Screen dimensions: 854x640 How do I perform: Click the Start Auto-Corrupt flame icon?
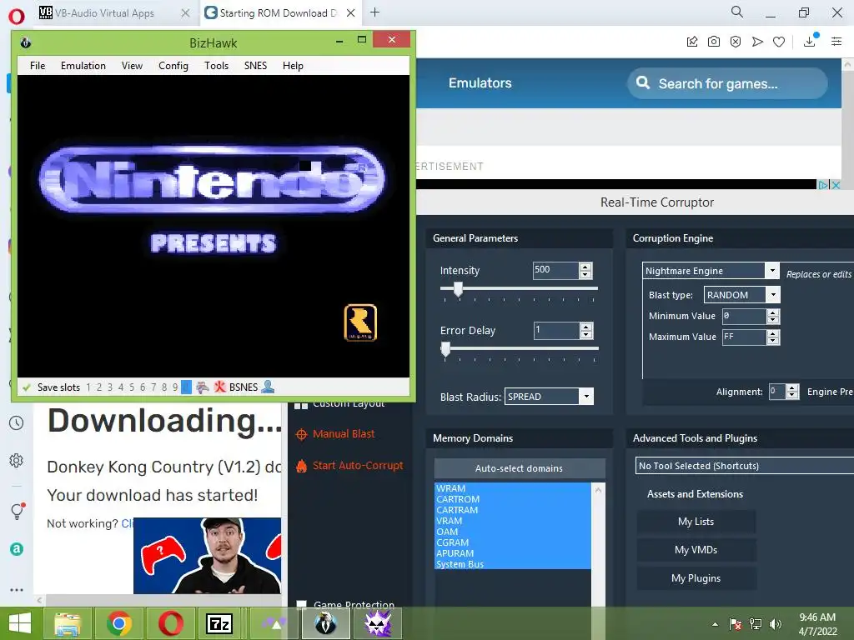click(301, 466)
